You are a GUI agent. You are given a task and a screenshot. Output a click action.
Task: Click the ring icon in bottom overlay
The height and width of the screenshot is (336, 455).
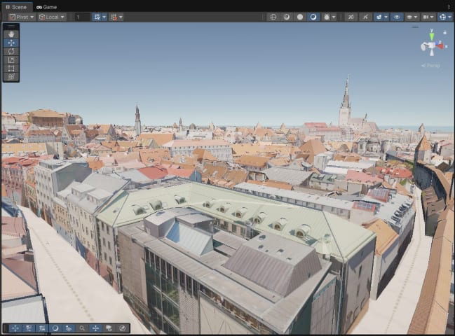(x=55, y=328)
